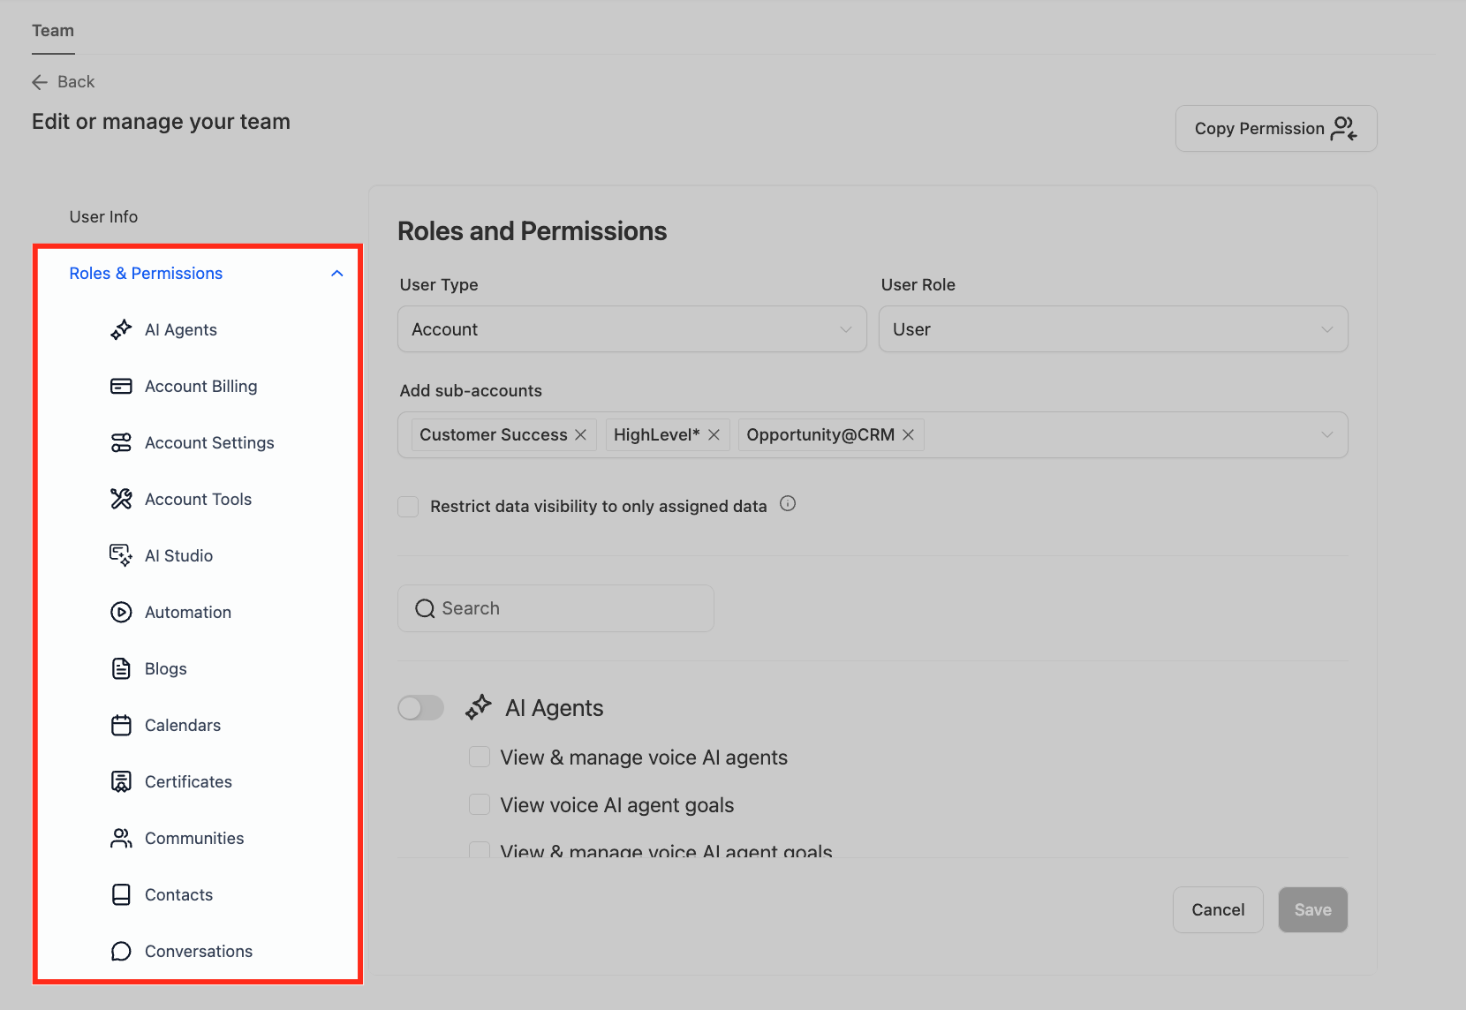The height and width of the screenshot is (1010, 1466).
Task: Click the Copy Permission button
Action: pyautogui.click(x=1276, y=129)
